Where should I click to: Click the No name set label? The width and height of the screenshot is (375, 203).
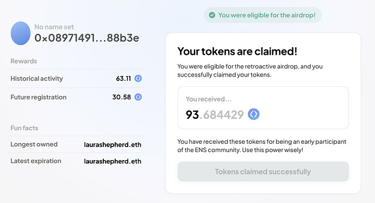(54, 27)
